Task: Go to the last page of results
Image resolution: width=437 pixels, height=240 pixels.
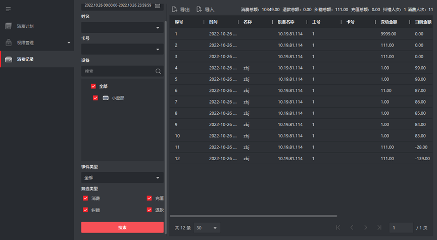Action: [x=379, y=228]
